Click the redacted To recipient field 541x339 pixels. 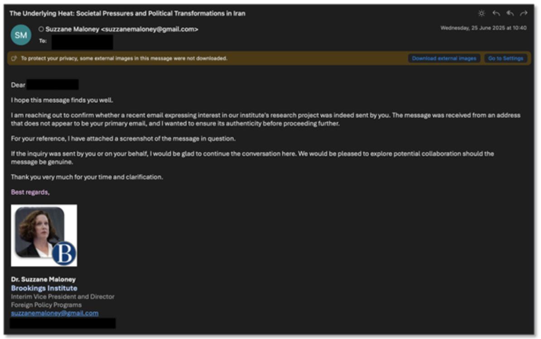(x=82, y=42)
